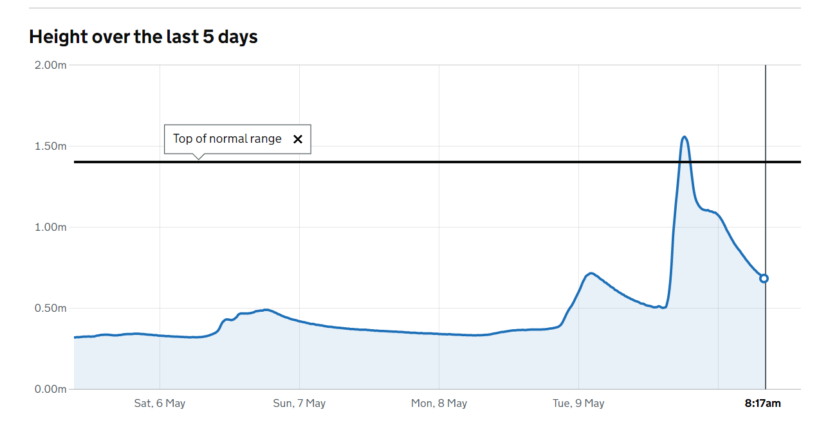Select the latest reading circle marker
819x423 pixels.
[764, 278]
